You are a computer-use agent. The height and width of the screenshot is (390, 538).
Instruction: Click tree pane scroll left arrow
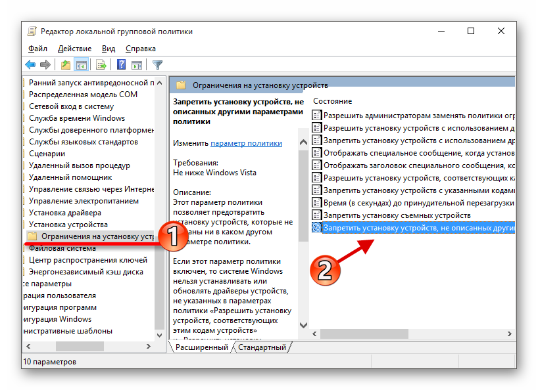(x=28, y=346)
